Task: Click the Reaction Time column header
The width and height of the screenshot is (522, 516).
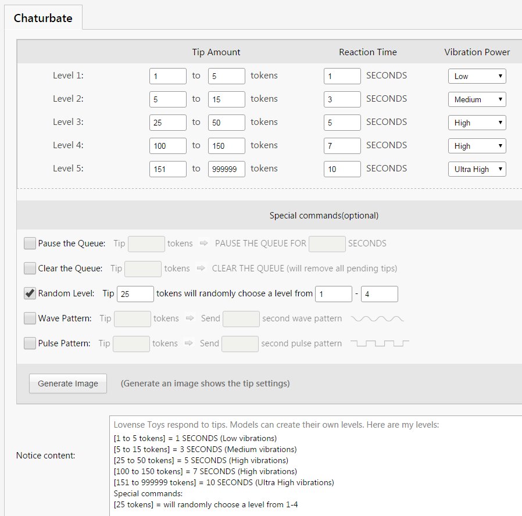Action: pyautogui.click(x=368, y=52)
